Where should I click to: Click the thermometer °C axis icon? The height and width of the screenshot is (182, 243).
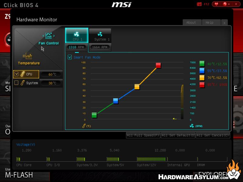(84, 126)
